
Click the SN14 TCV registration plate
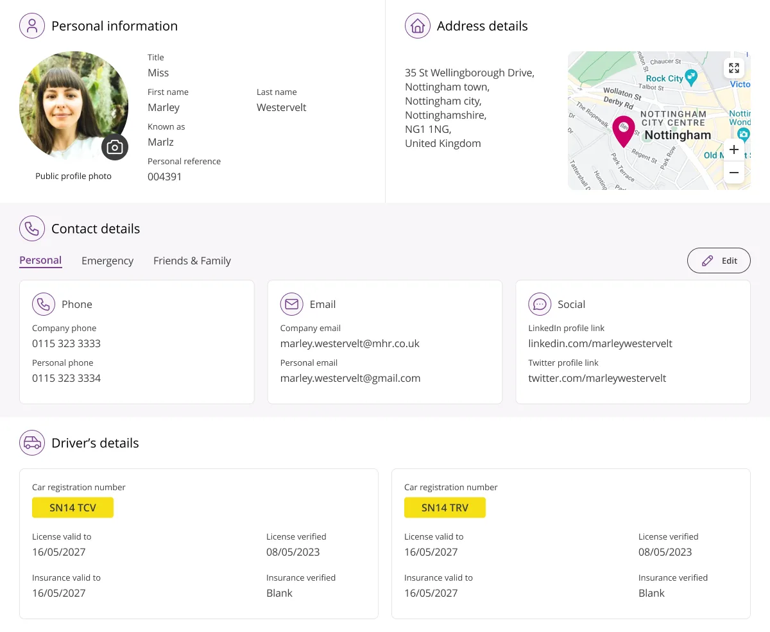[73, 508]
